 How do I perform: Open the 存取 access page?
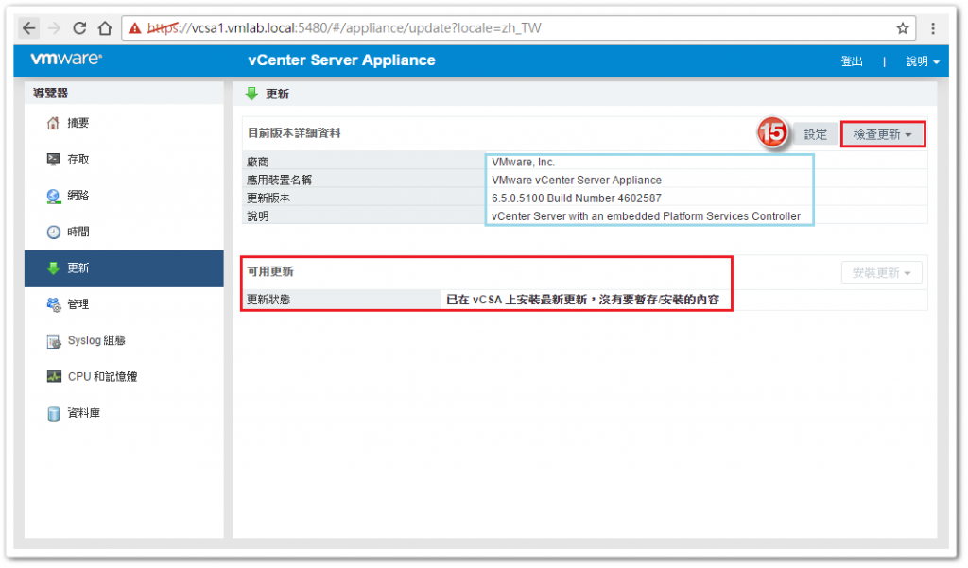[x=78, y=160]
